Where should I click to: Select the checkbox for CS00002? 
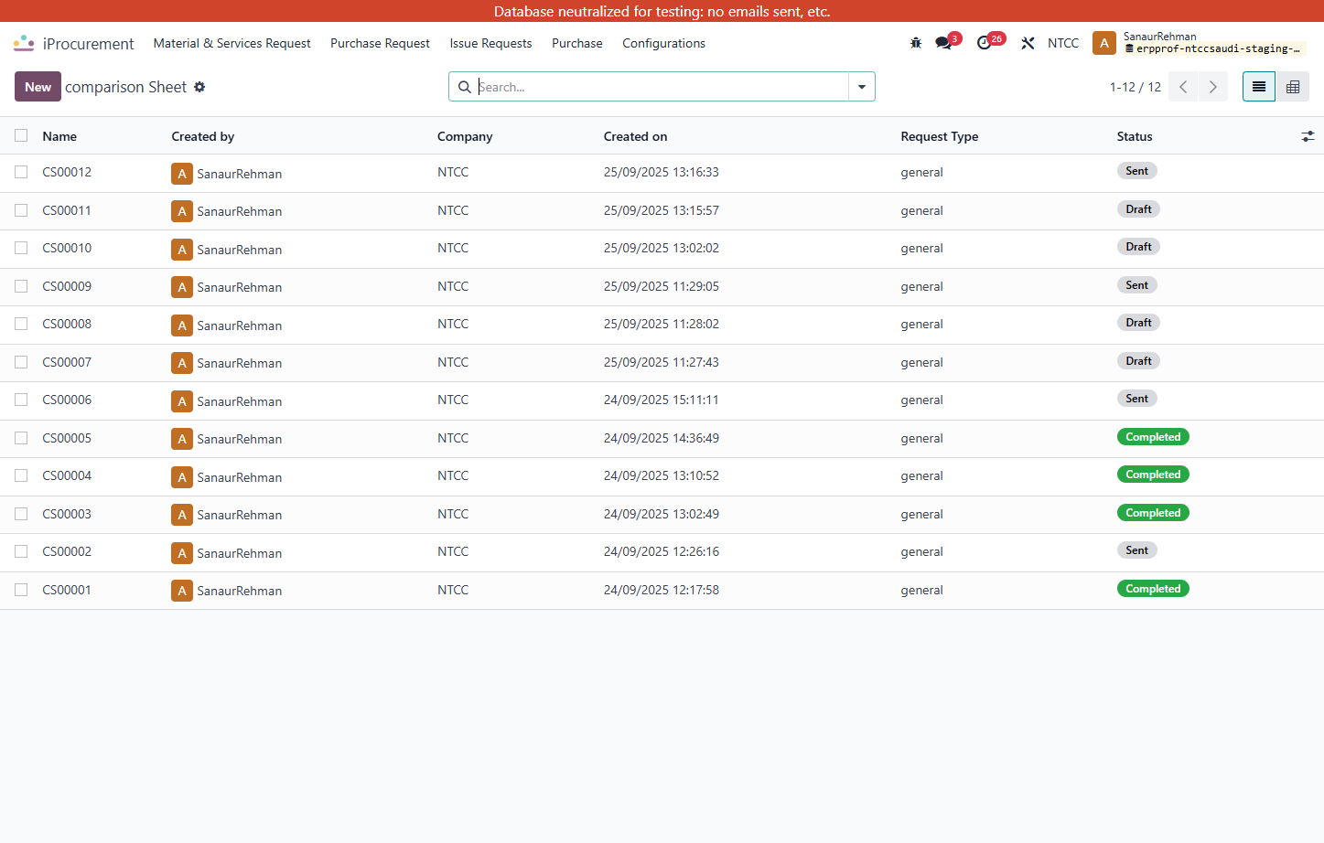pyautogui.click(x=21, y=551)
